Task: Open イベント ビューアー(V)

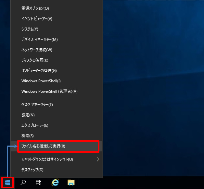Action: pyautogui.click(x=57, y=19)
